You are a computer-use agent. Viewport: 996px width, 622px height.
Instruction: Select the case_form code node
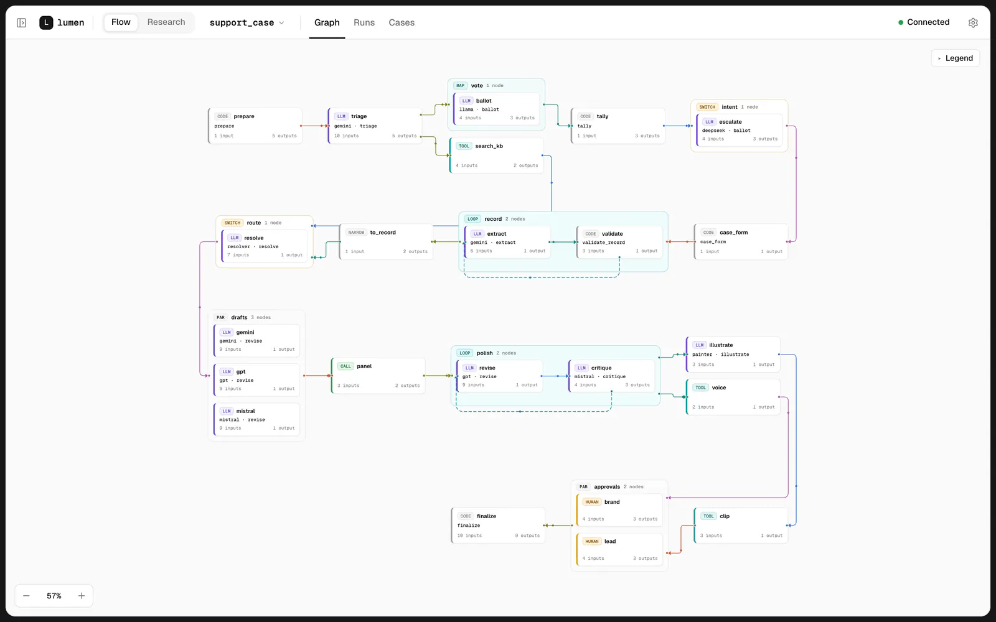741,242
